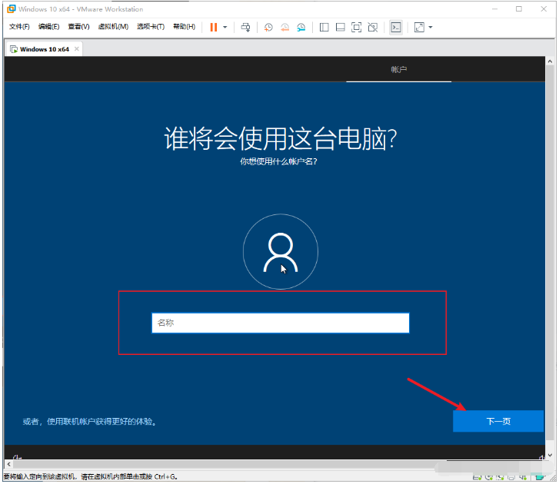The image size is (559, 484).
Task: Click the stretch guest display icon
Action: [419, 27]
